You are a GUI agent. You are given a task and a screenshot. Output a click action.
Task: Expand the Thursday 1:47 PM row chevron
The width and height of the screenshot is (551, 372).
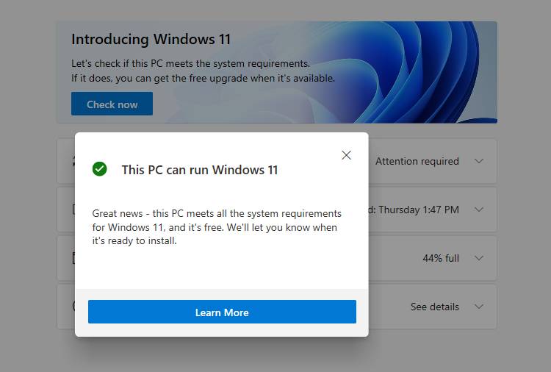click(x=478, y=210)
